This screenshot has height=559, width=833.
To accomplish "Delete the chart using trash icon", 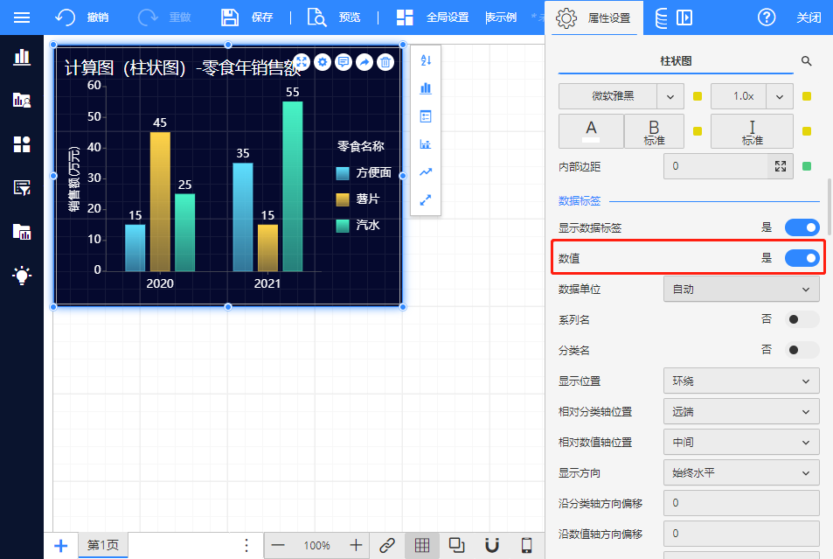I will [x=385, y=62].
